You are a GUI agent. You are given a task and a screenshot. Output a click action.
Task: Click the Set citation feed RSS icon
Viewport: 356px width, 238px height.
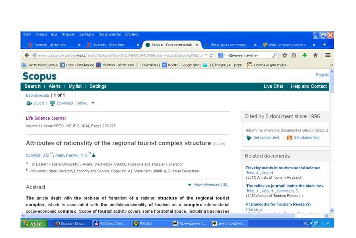[289, 138]
